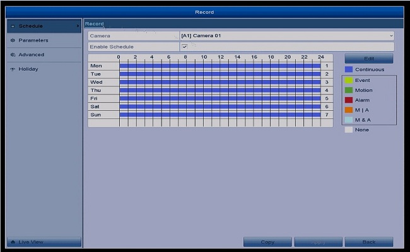The width and height of the screenshot is (410, 252).
Task: Click the Sunday row number 7 cell
Action: pyautogui.click(x=327, y=115)
